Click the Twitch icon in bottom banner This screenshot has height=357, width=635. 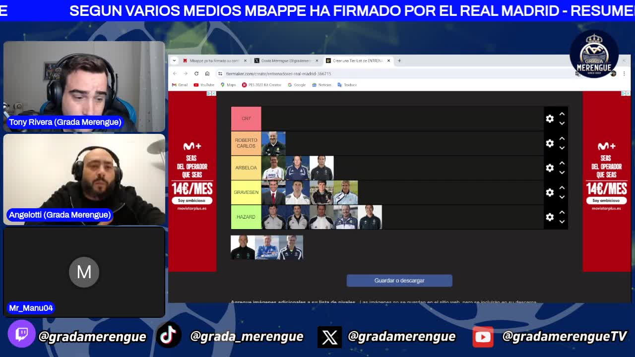[x=21, y=334]
